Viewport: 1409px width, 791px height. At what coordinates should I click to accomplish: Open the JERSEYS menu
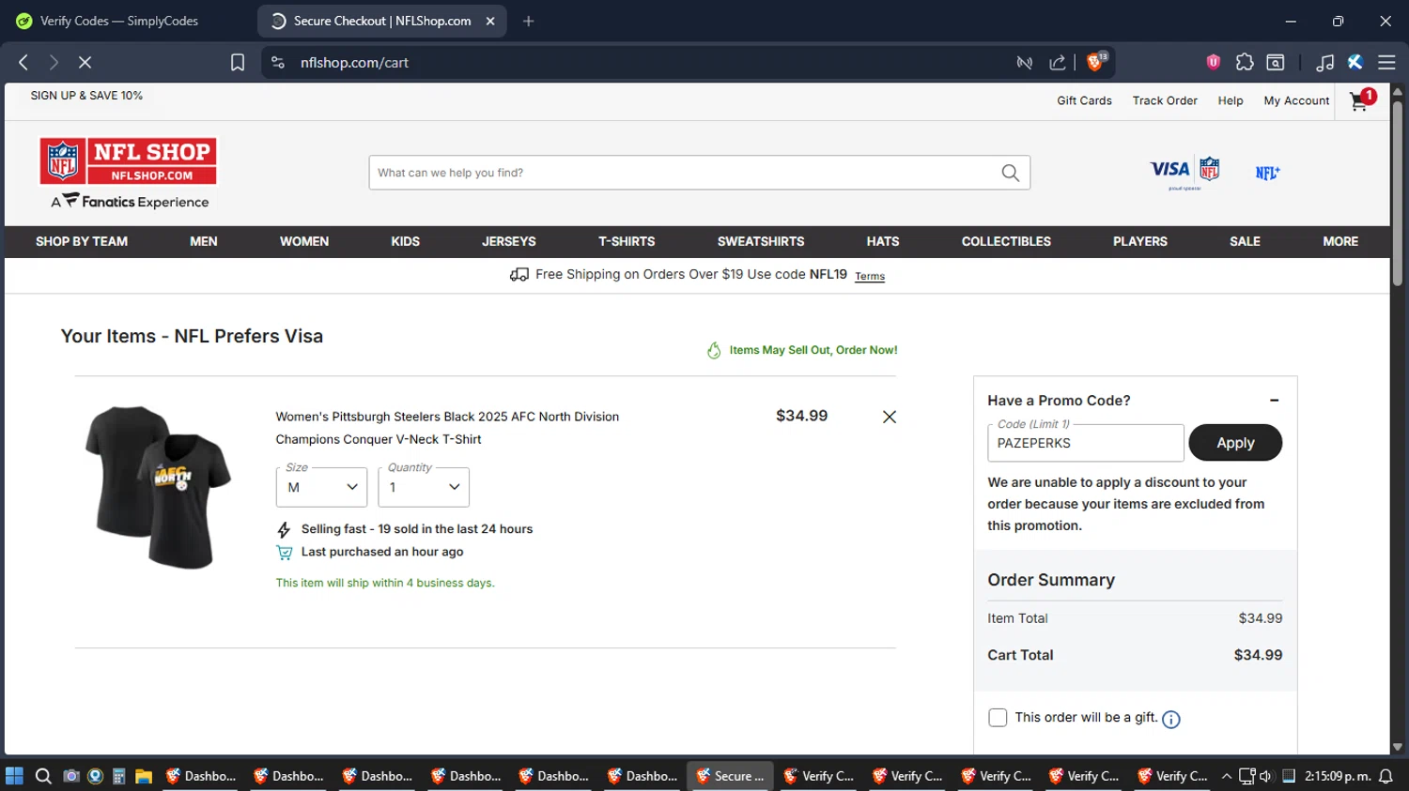tap(509, 241)
